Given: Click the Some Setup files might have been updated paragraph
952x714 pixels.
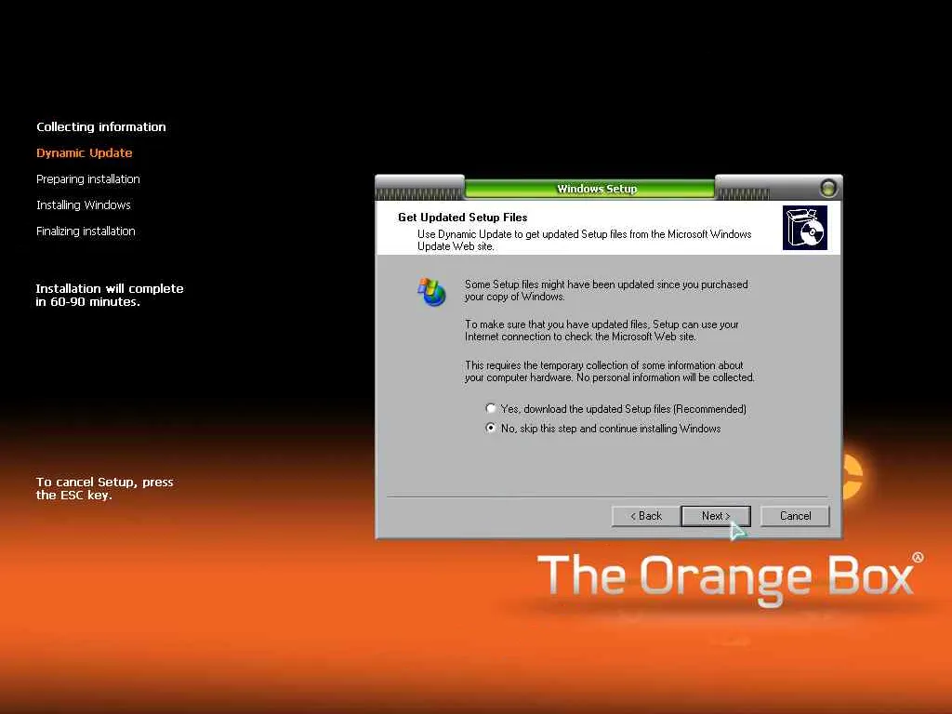Looking at the screenshot, I should (x=606, y=290).
